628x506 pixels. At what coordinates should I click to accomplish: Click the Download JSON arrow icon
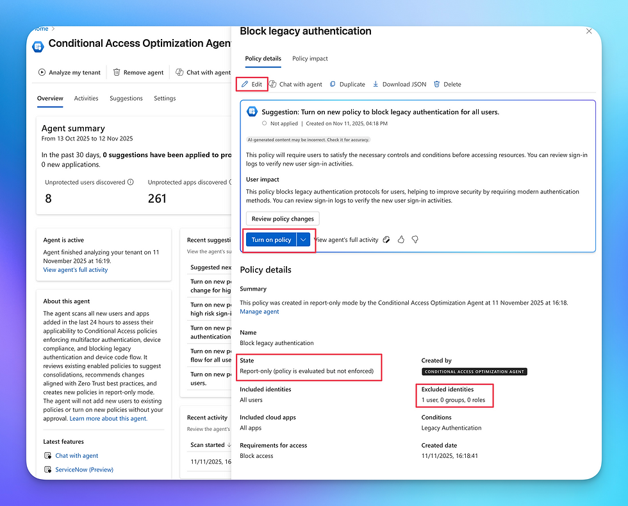coord(376,84)
